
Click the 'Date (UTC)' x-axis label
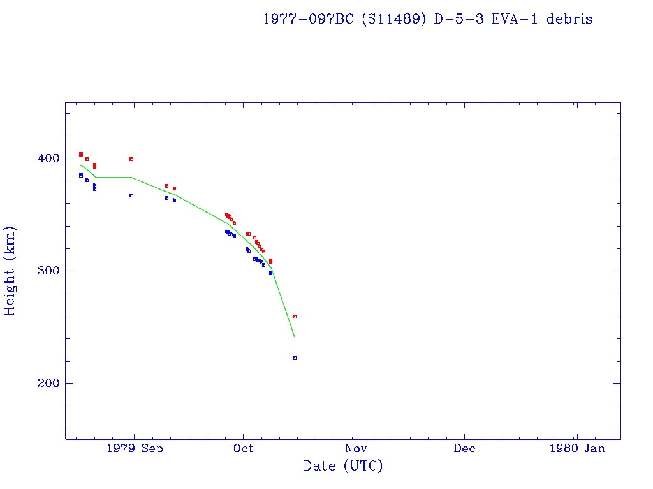[343, 466]
